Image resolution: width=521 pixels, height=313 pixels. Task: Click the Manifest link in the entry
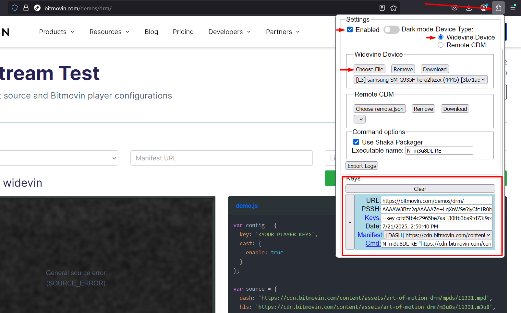tap(370, 235)
